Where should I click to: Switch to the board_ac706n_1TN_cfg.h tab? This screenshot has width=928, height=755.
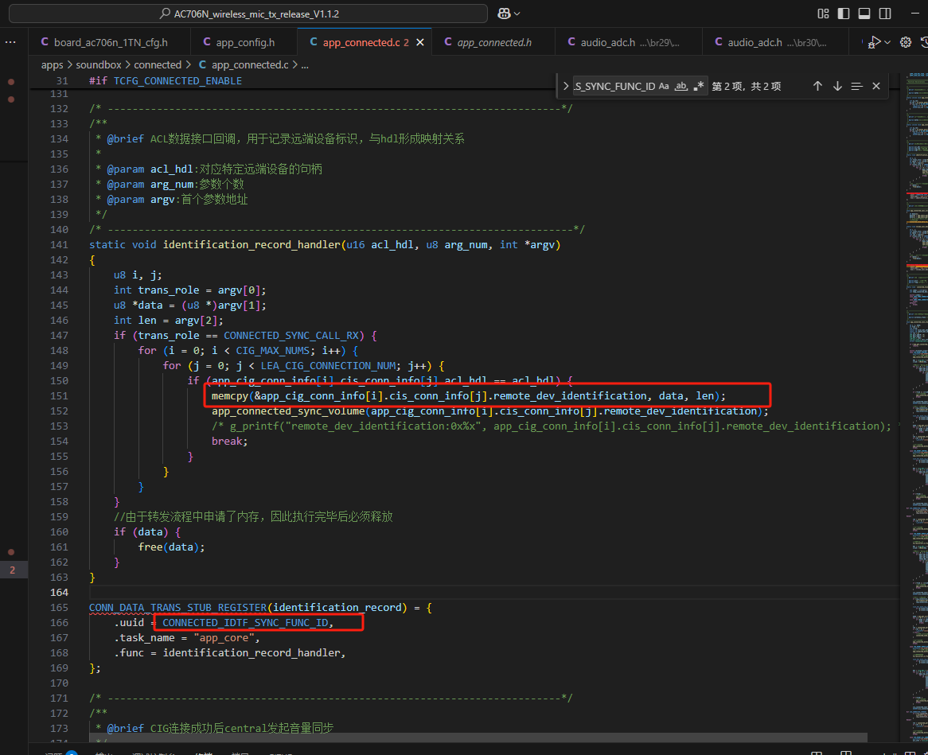(110, 43)
